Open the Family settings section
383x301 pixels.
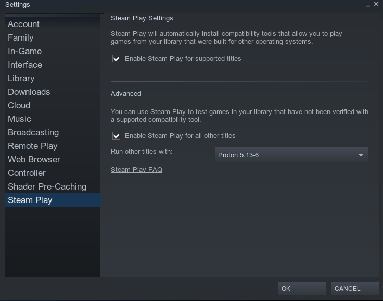[x=20, y=37]
